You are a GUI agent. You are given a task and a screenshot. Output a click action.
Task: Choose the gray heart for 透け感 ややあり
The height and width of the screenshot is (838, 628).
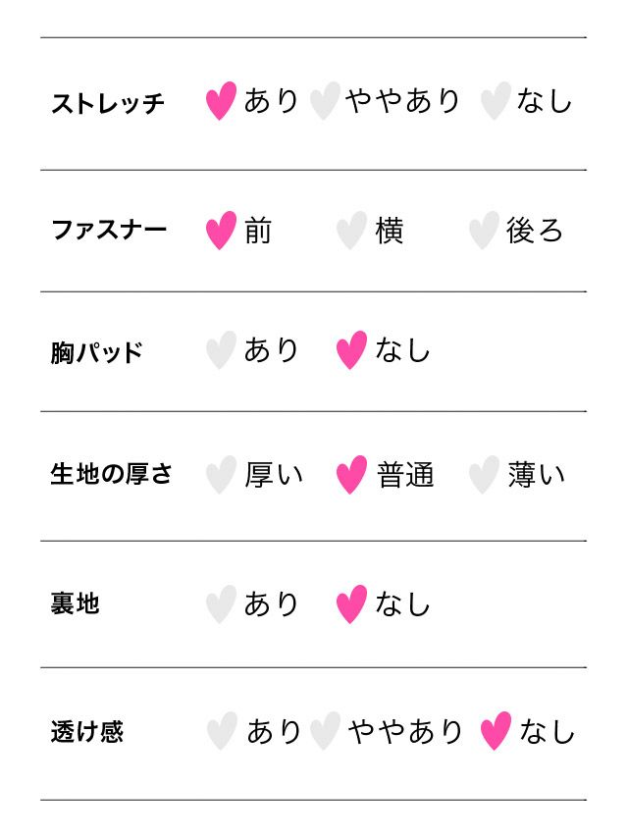(x=325, y=731)
